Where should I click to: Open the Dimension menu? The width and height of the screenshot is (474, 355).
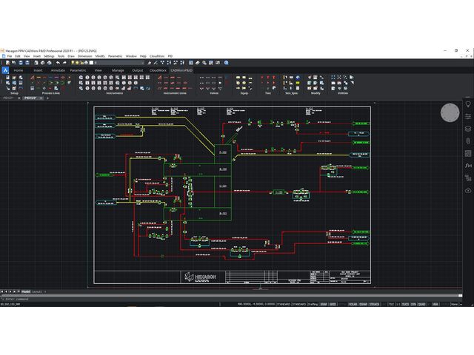tap(85, 55)
